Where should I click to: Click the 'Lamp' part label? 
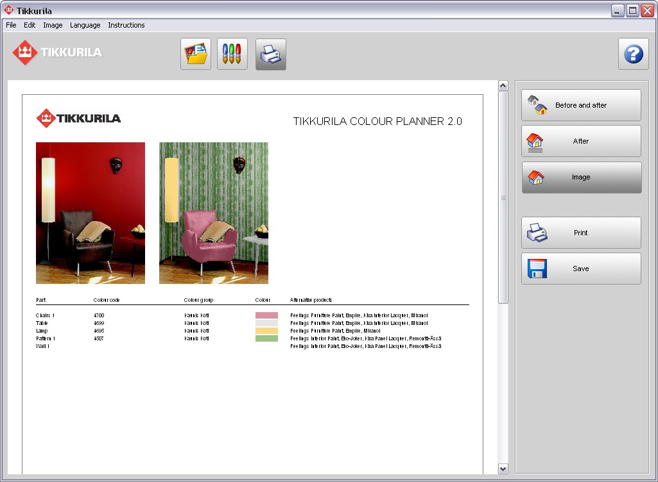tap(42, 331)
